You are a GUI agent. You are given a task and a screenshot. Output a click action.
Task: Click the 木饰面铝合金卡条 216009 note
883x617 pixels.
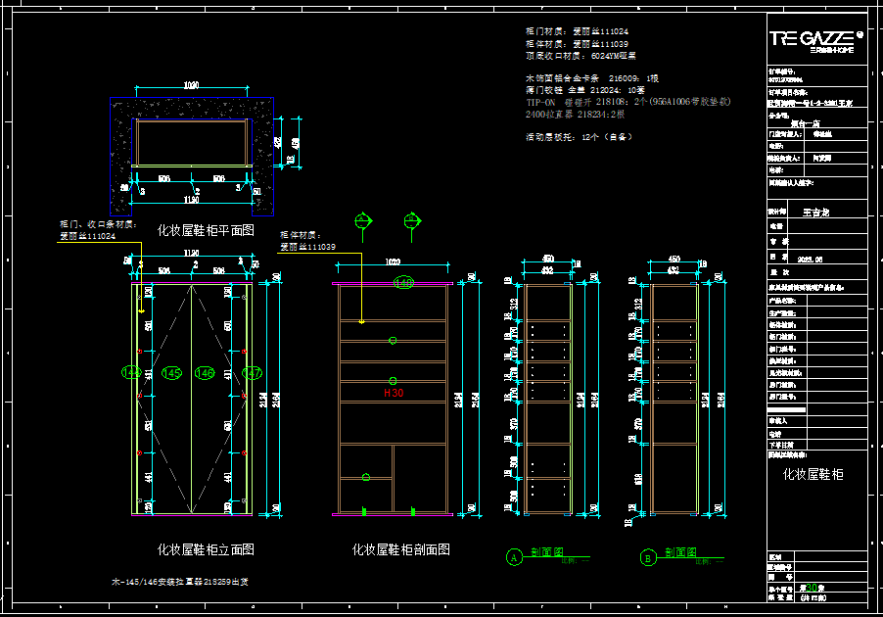592,78
